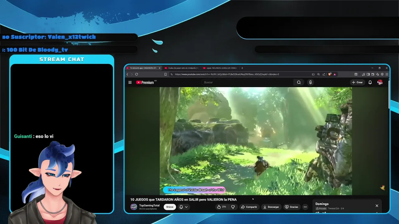This screenshot has height=224, width=399.
Task: Click the Crear button
Action: [x=357, y=82]
